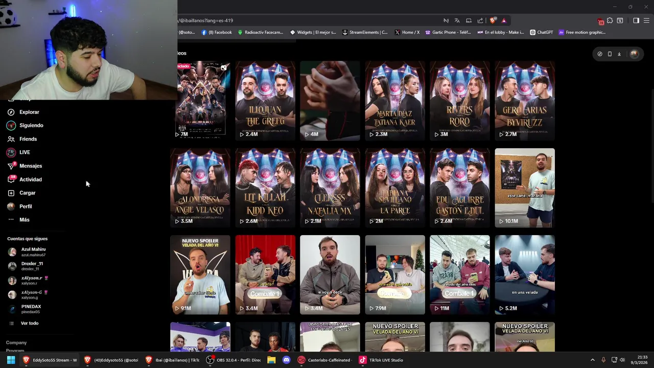Open the Edu Aguirre vs Gaston Edul video
Image resolution: width=654 pixels, height=368 pixels.
[460, 188]
